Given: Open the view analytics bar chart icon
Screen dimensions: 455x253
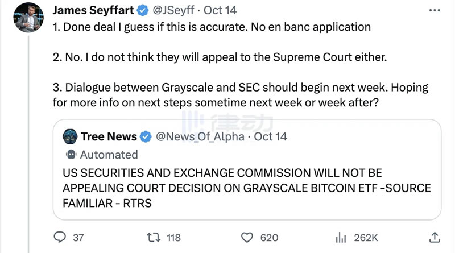Looking at the screenshot, I should [341, 237].
